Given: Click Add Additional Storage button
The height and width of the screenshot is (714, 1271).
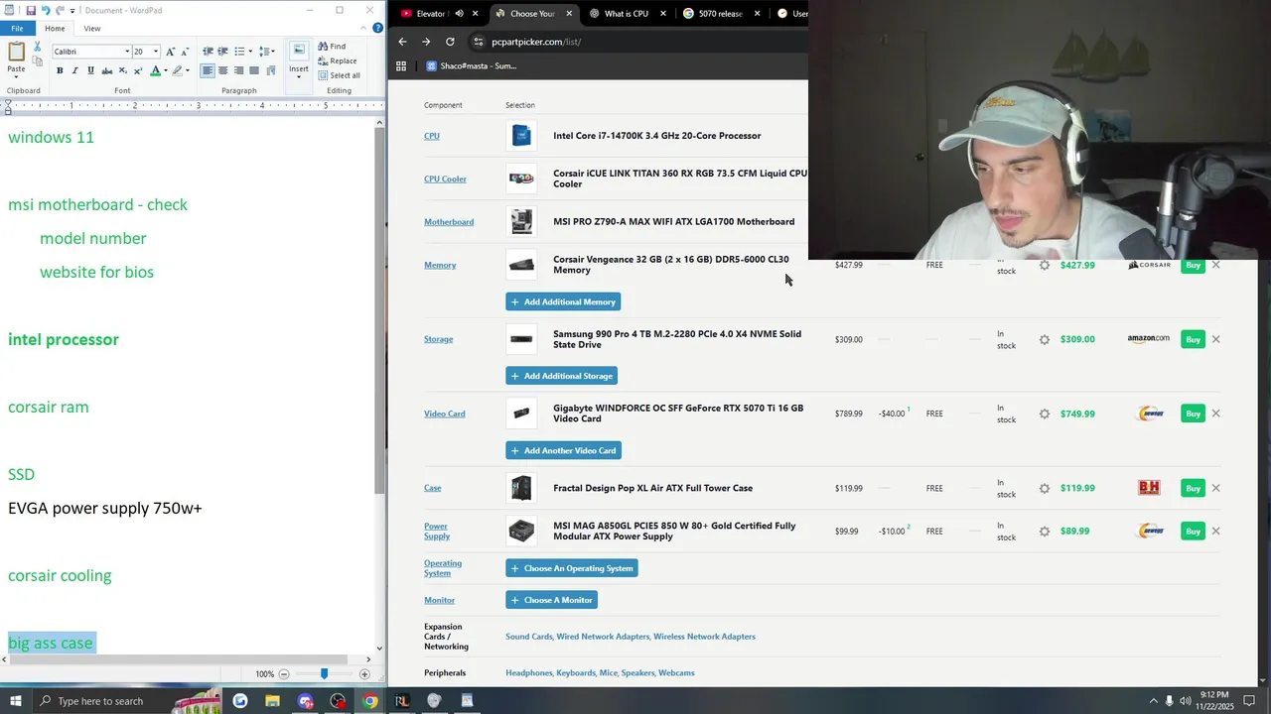Looking at the screenshot, I should pos(561,376).
